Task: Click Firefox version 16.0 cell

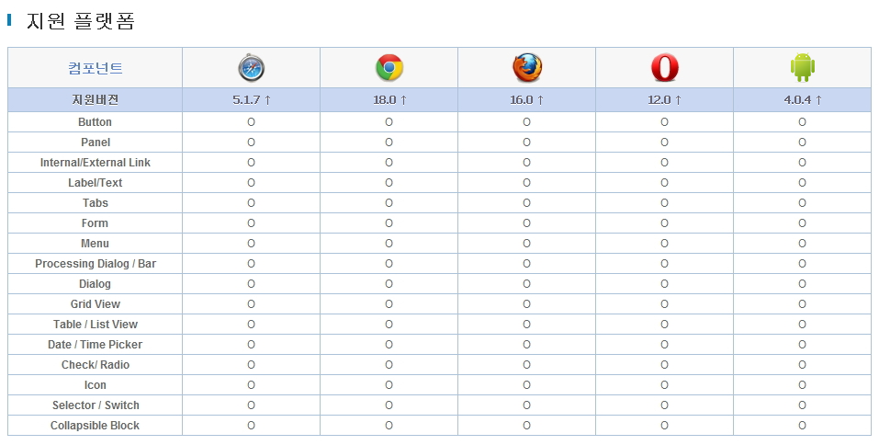Action: (x=526, y=100)
